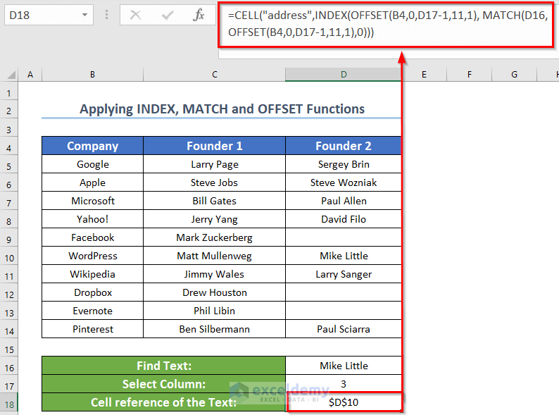This screenshot has width=559, height=415.
Task: Click the 'Select Column:' label cell
Action: tap(163, 384)
